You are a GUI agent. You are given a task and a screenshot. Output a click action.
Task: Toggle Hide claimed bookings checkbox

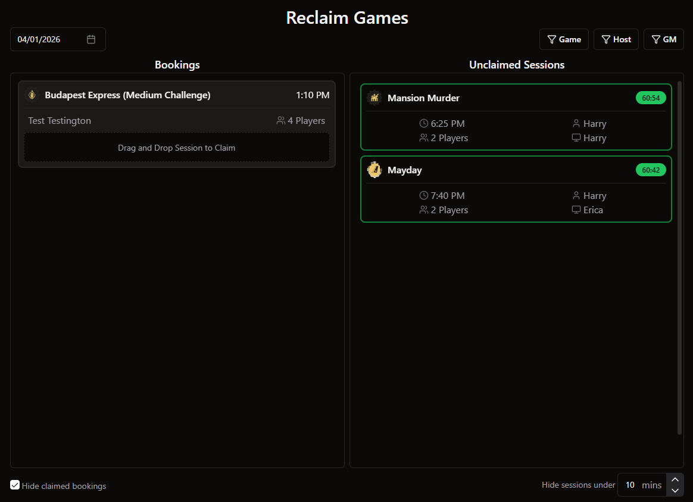(15, 485)
